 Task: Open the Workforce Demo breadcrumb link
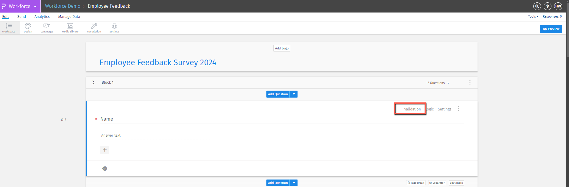pos(63,6)
